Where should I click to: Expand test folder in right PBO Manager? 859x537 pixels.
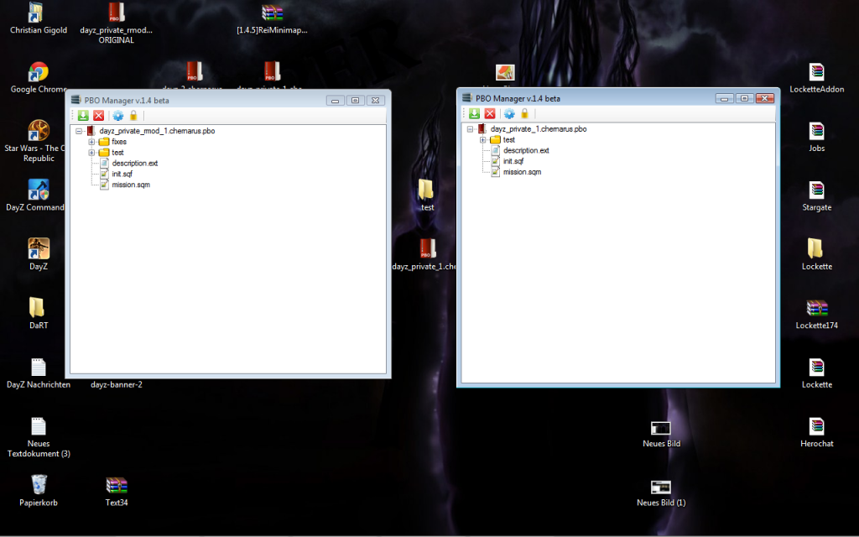483,140
